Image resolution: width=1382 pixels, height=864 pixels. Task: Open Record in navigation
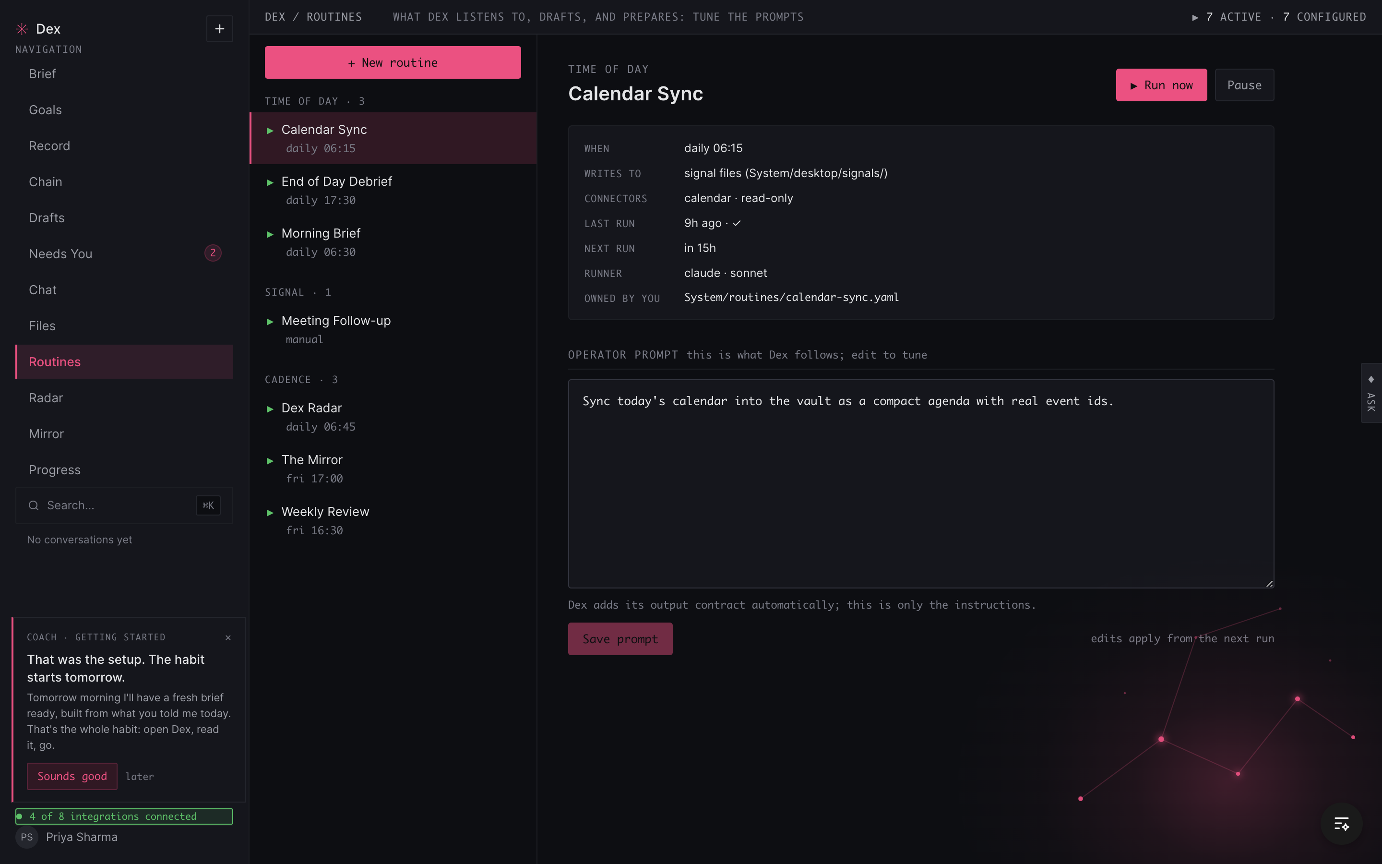point(124,146)
